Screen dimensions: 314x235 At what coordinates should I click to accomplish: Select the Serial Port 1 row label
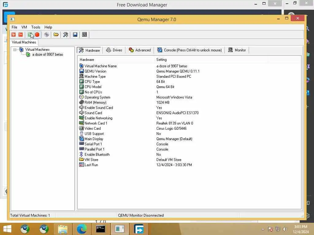(93, 144)
